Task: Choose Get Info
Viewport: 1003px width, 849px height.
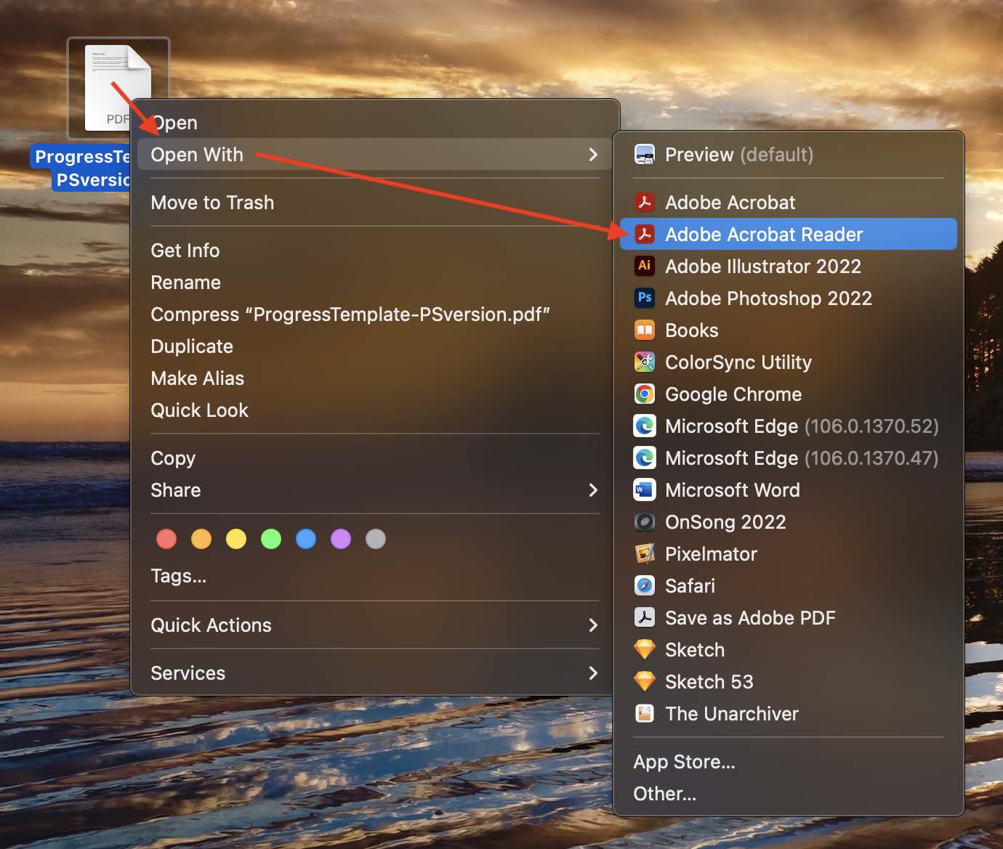Action: coord(375,251)
